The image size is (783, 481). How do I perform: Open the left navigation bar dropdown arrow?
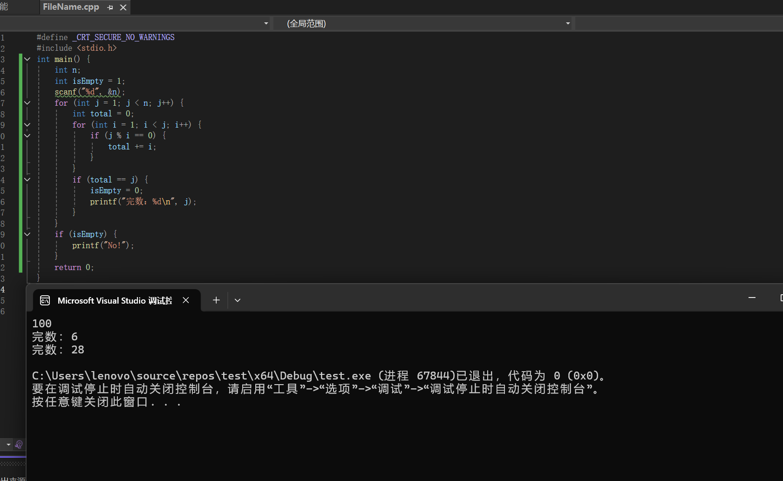point(266,23)
